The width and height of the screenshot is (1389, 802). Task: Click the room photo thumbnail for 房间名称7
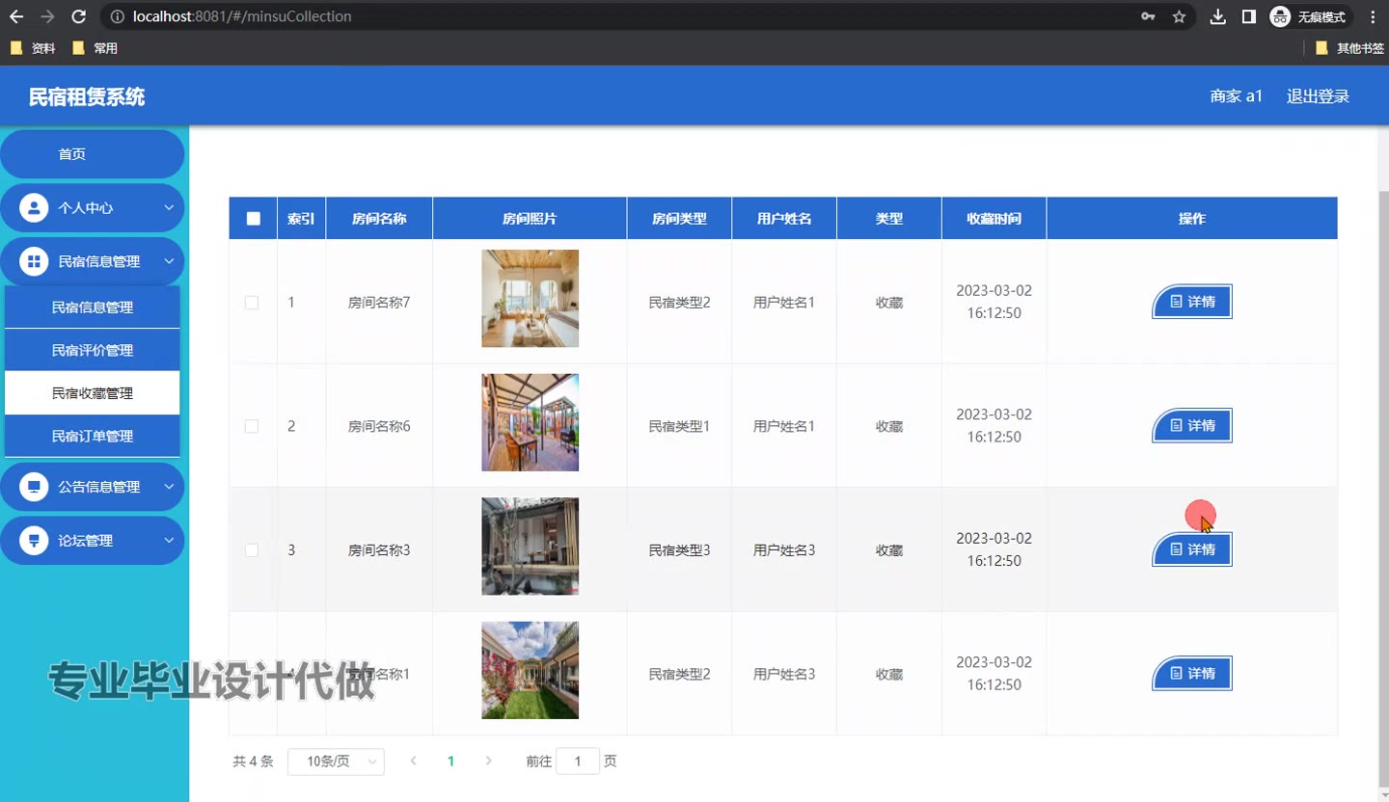coord(530,299)
